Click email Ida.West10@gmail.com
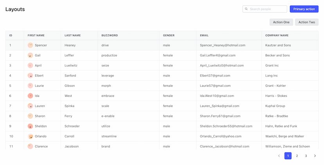 click(x=217, y=96)
